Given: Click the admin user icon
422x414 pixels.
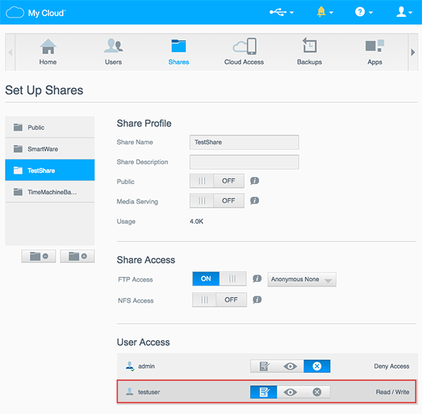Looking at the screenshot, I should click(130, 366).
